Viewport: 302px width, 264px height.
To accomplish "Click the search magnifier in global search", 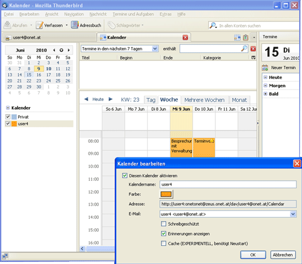I will point(213,25).
